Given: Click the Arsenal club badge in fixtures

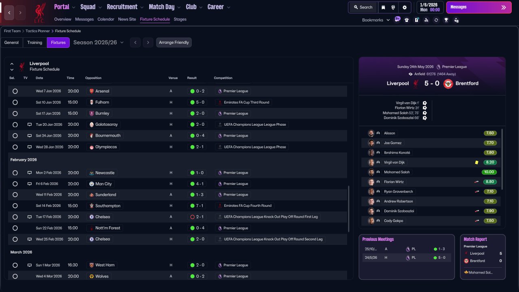Looking at the screenshot, I should pyautogui.click(x=92, y=91).
